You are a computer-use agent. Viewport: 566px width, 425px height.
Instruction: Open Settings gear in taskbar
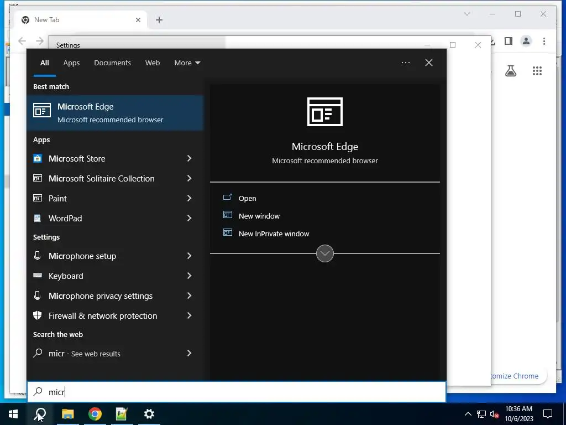point(149,414)
